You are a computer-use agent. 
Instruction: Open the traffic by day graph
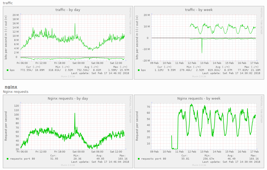point(68,43)
